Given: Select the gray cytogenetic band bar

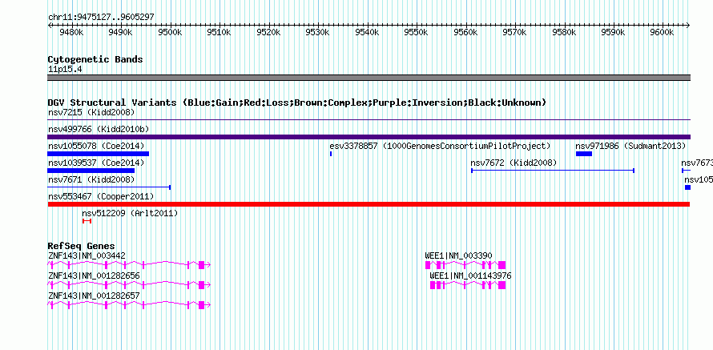Looking at the screenshot, I should pos(369,78).
